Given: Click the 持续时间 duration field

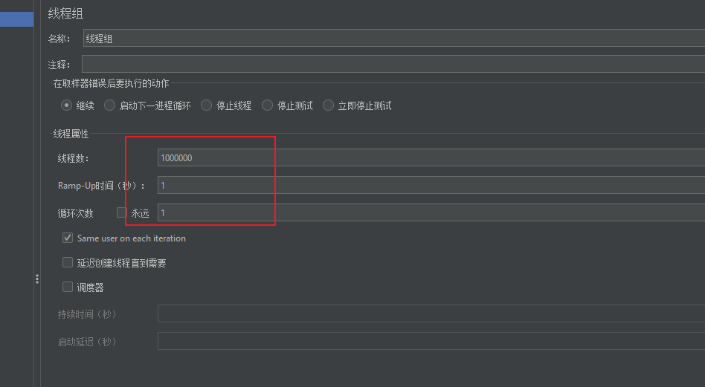Looking at the screenshot, I should tap(430, 313).
